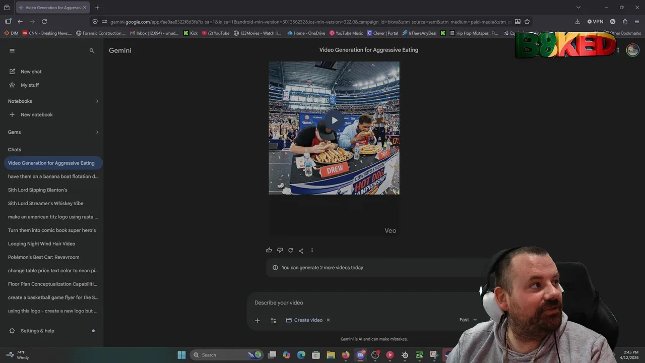Share the generated video
The height and width of the screenshot is (363, 645).
pyautogui.click(x=301, y=251)
